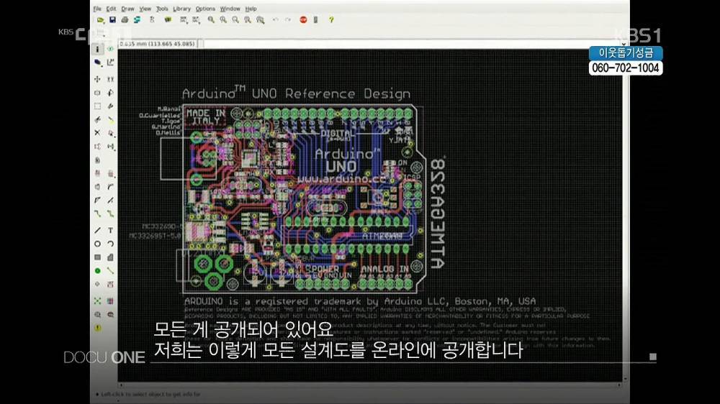Open the Draw menu
Image resolution: width=720 pixels, height=404 pixels.
127,9
